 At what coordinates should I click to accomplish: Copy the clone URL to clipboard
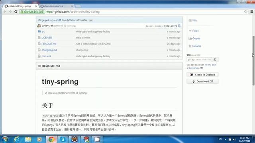[215, 60]
